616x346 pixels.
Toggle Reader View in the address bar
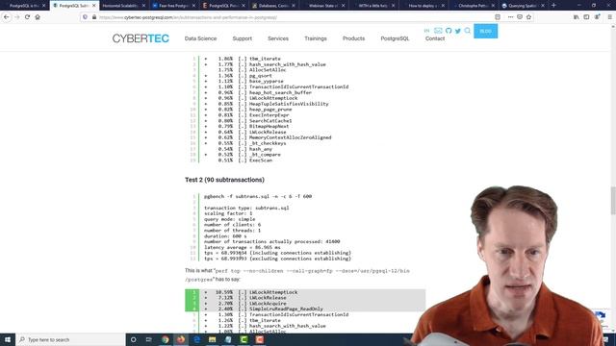point(498,17)
